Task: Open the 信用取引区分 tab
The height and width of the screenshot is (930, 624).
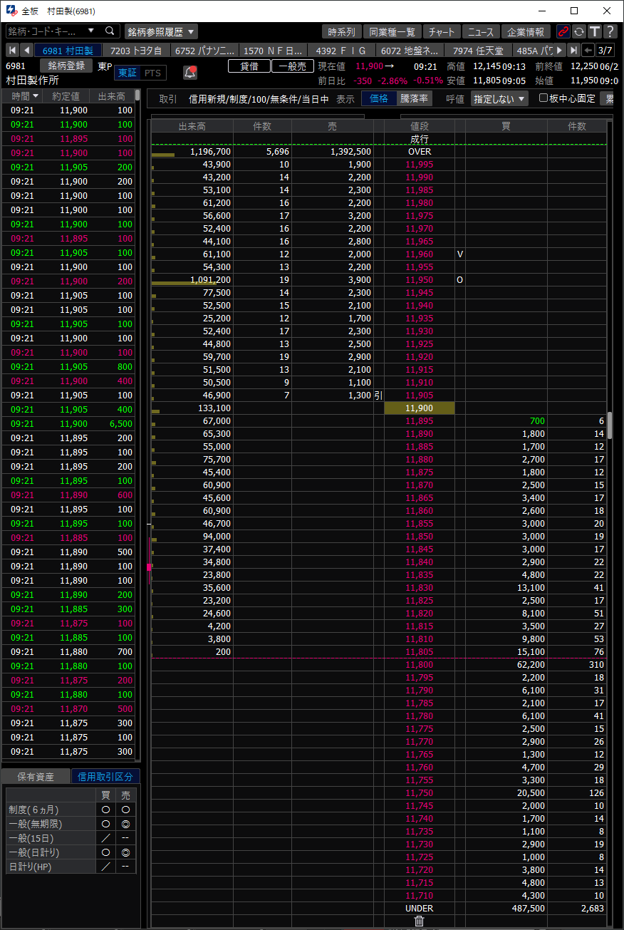Action: click(105, 777)
